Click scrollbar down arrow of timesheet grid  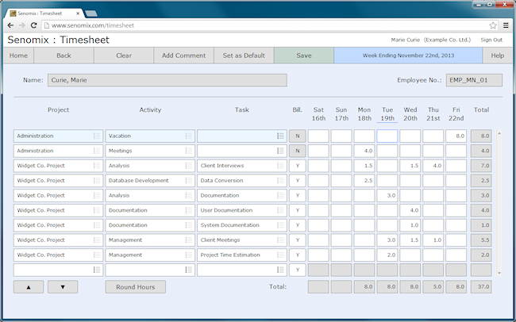tap(499, 273)
